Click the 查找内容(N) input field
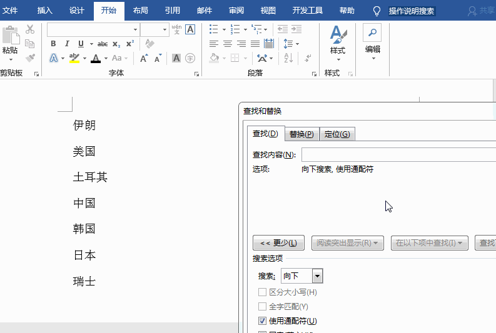Image resolution: width=496 pixels, height=333 pixels. tap(398, 155)
